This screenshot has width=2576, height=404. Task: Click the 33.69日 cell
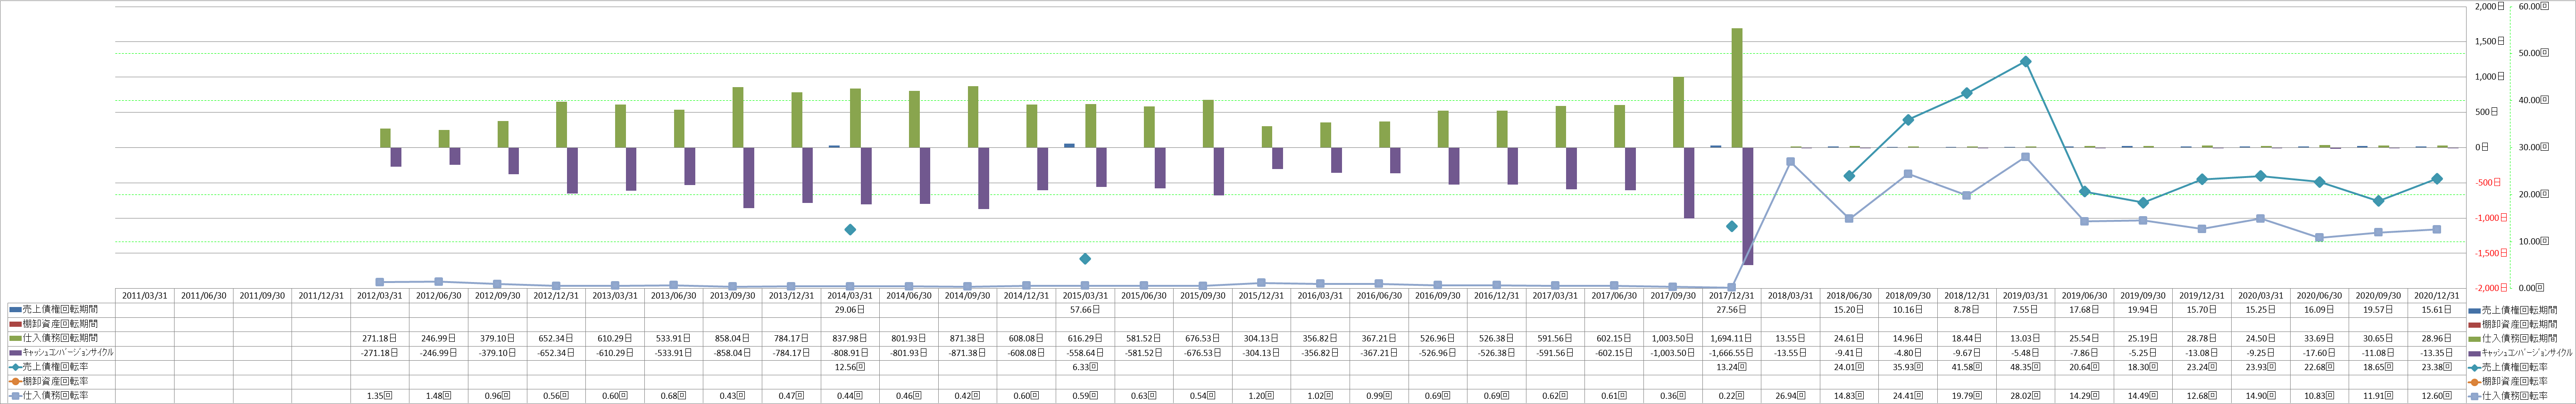coord(2319,338)
